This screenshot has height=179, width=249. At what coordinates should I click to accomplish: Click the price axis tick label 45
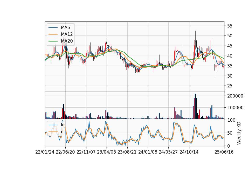tap(230, 46)
